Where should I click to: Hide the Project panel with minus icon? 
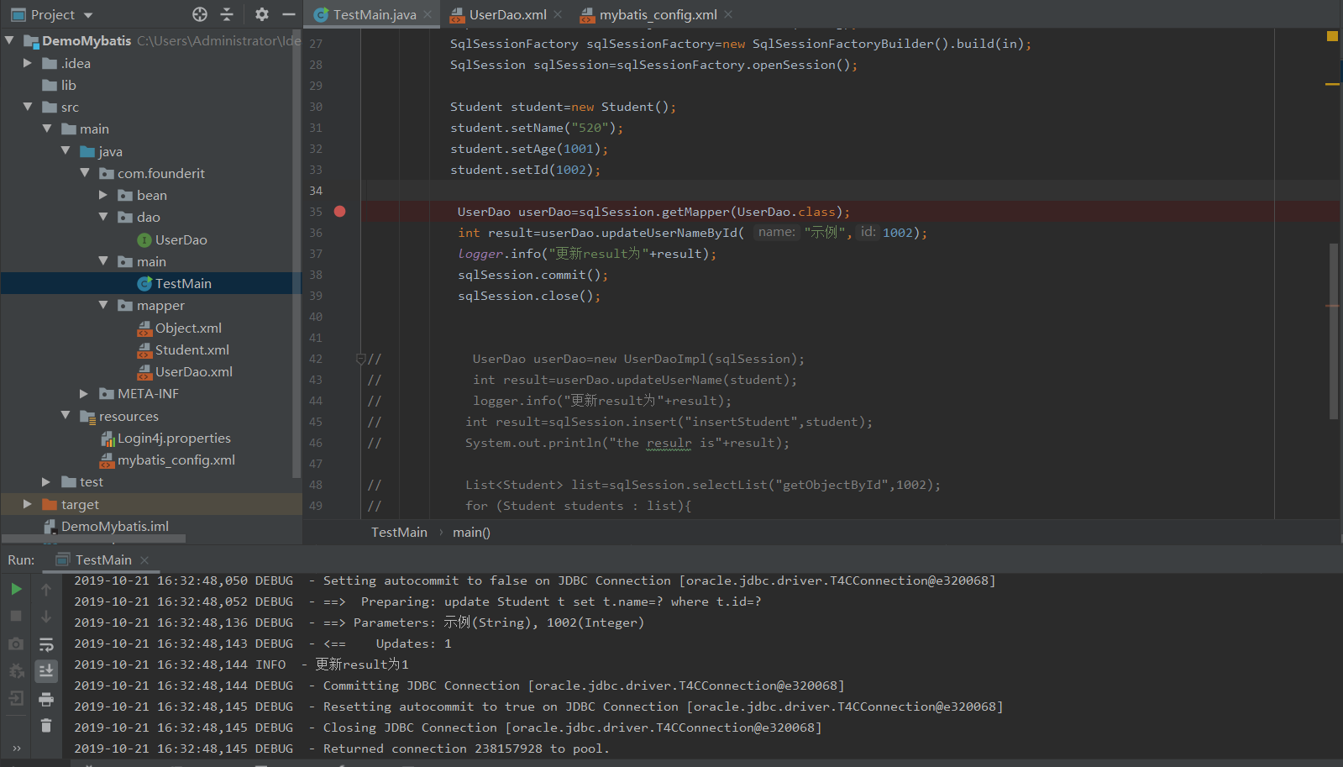click(288, 14)
